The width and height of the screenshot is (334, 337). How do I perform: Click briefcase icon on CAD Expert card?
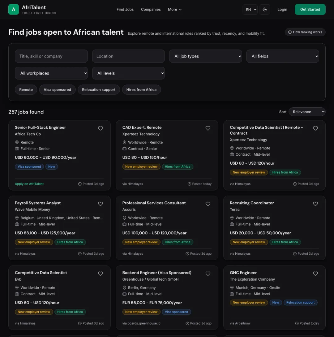[x=124, y=149]
